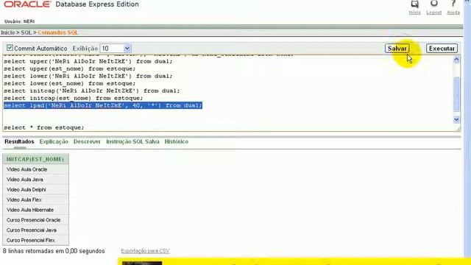Viewport: 471px width, 265px height.
Task: Click the select initcap('NeRi AlDoIr NeItZkE') line
Action: click(91, 91)
